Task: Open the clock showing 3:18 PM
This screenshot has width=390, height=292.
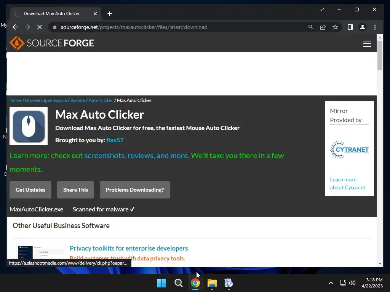Action: [x=372, y=283]
